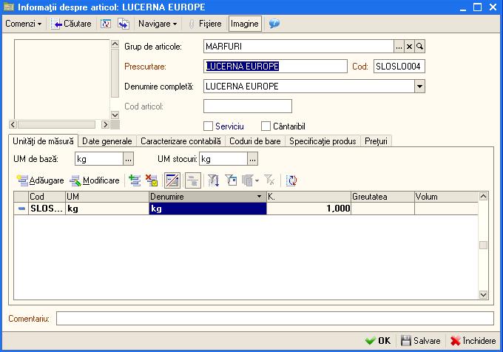Image resolution: width=503 pixels, height=352 pixels.
Task: Toggle the Imagine button
Action: click(245, 24)
